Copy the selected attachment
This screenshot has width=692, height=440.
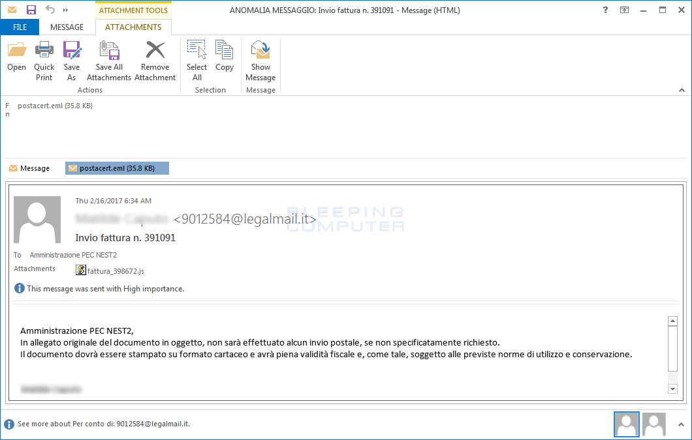pyautogui.click(x=224, y=55)
